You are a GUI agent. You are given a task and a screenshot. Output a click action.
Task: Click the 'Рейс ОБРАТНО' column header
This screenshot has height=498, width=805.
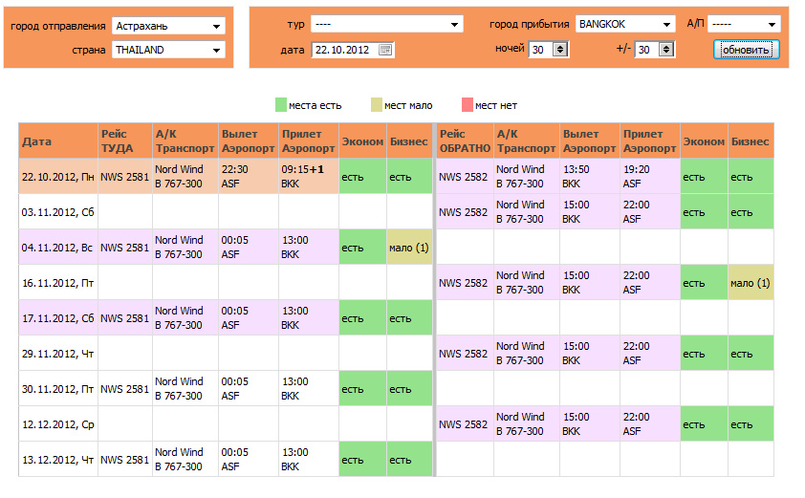click(x=464, y=141)
